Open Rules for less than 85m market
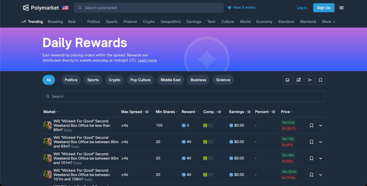Viewport: 367px width, 186px height. point(68,130)
